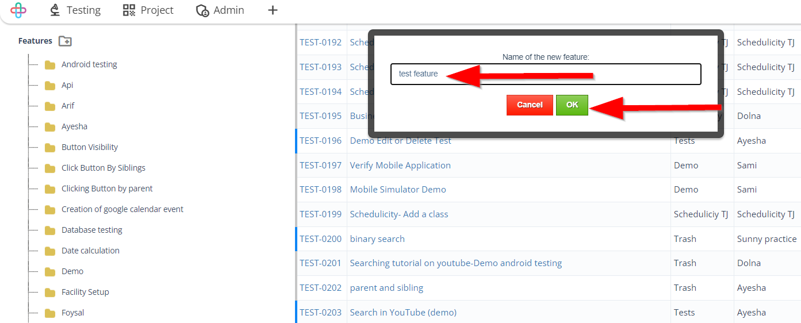Click the Testing microscope icon
The image size is (801, 323).
click(55, 10)
